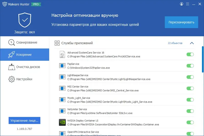Click the scan magnifier icon in sidebar
Image resolution: width=204 pixels, height=136 pixels.
click(11, 42)
